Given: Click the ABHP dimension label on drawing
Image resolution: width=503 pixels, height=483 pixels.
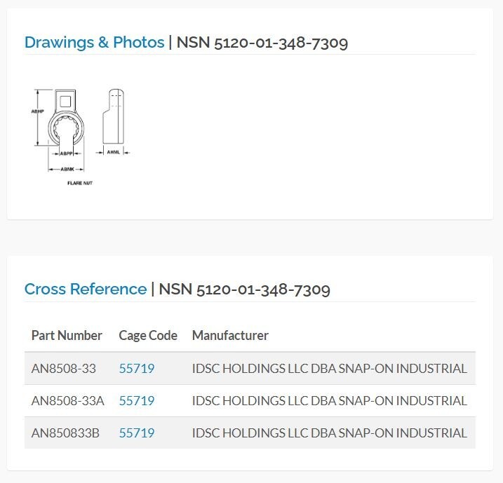Looking at the screenshot, I should (38, 111).
